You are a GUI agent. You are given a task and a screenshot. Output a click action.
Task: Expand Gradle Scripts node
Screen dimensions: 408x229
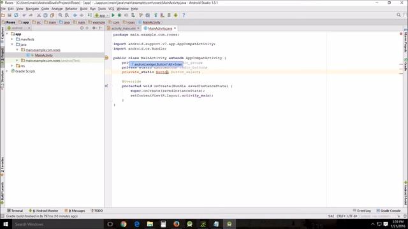[7, 71]
